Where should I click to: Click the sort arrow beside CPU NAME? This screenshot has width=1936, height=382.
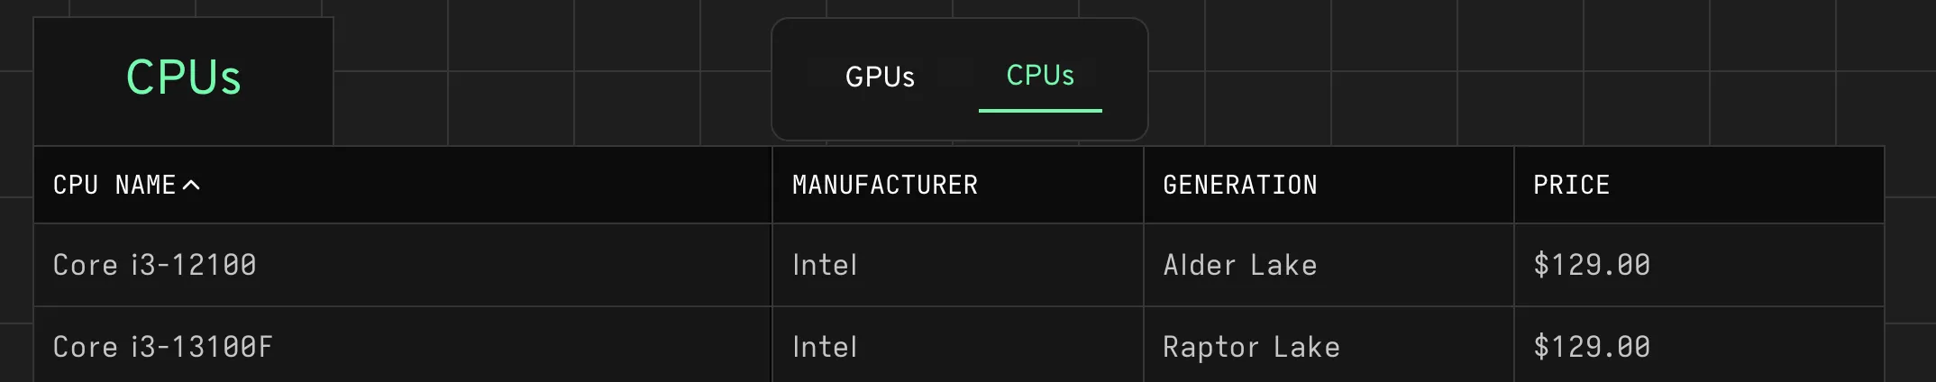(x=191, y=185)
